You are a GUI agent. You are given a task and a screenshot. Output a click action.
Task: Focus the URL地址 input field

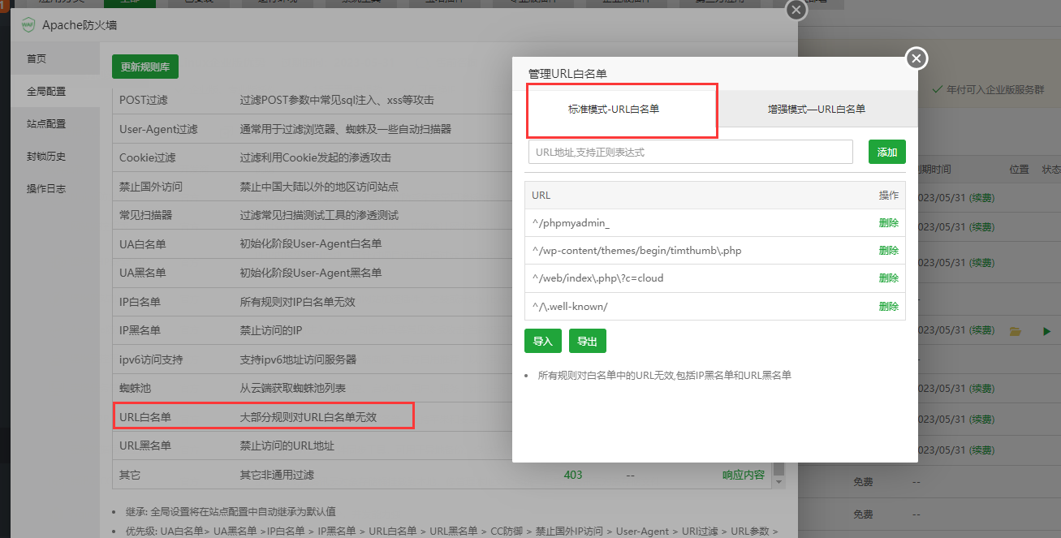690,152
